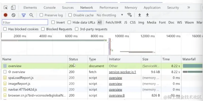The width and height of the screenshot is (203, 101).
Task: Click the import HAR upload arrow
Action: pos(139,15)
